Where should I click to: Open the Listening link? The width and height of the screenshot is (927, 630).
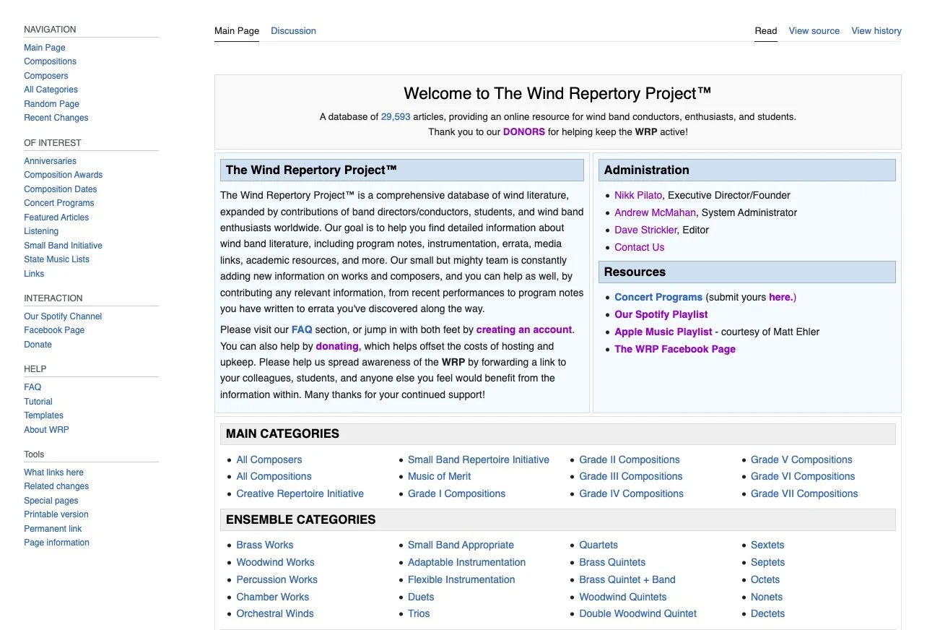(41, 231)
